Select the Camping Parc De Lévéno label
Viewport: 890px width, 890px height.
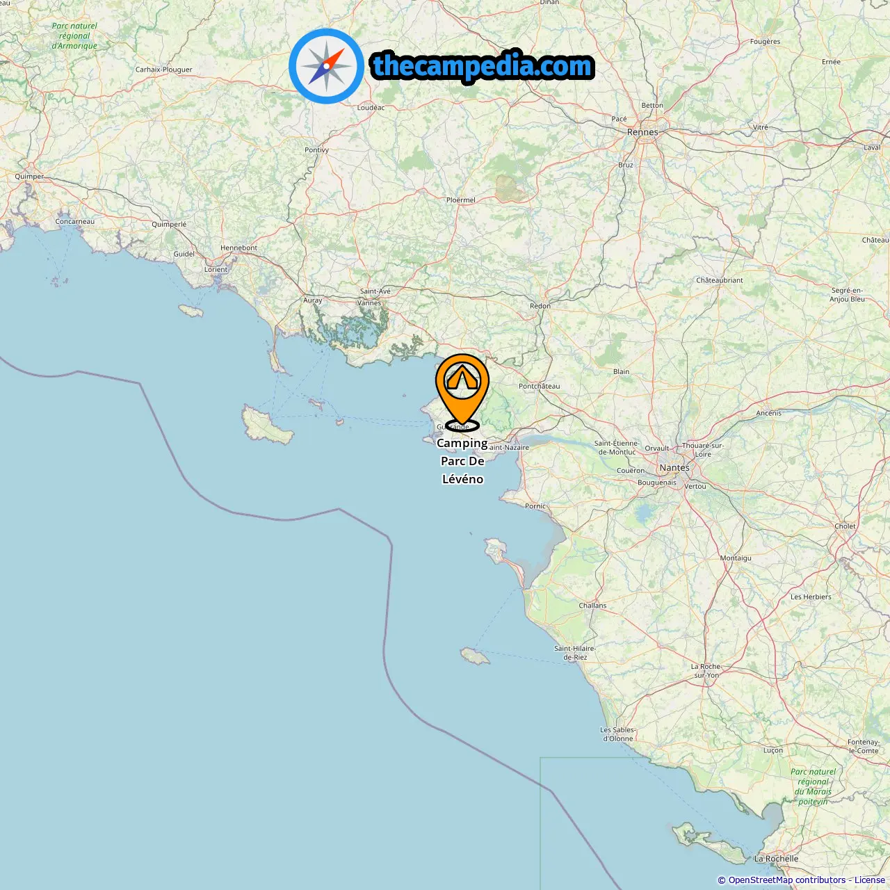pos(462,461)
